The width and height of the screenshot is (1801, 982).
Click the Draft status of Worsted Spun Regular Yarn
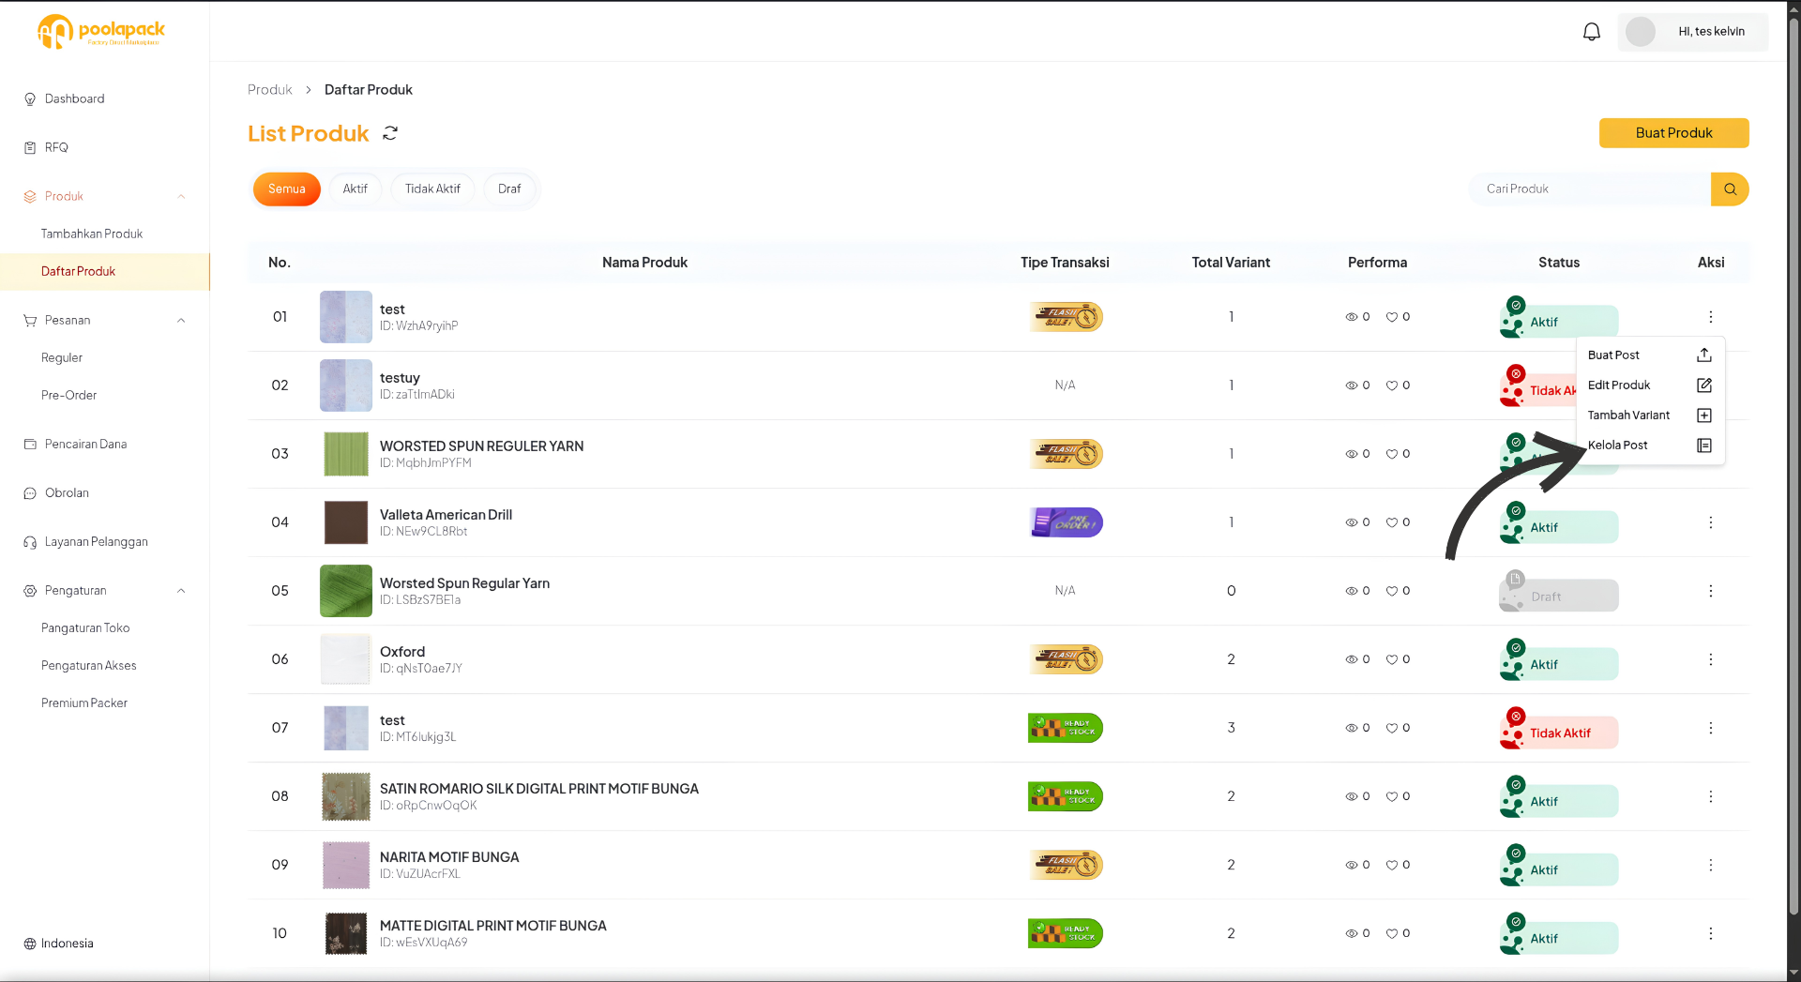[x=1559, y=592]
